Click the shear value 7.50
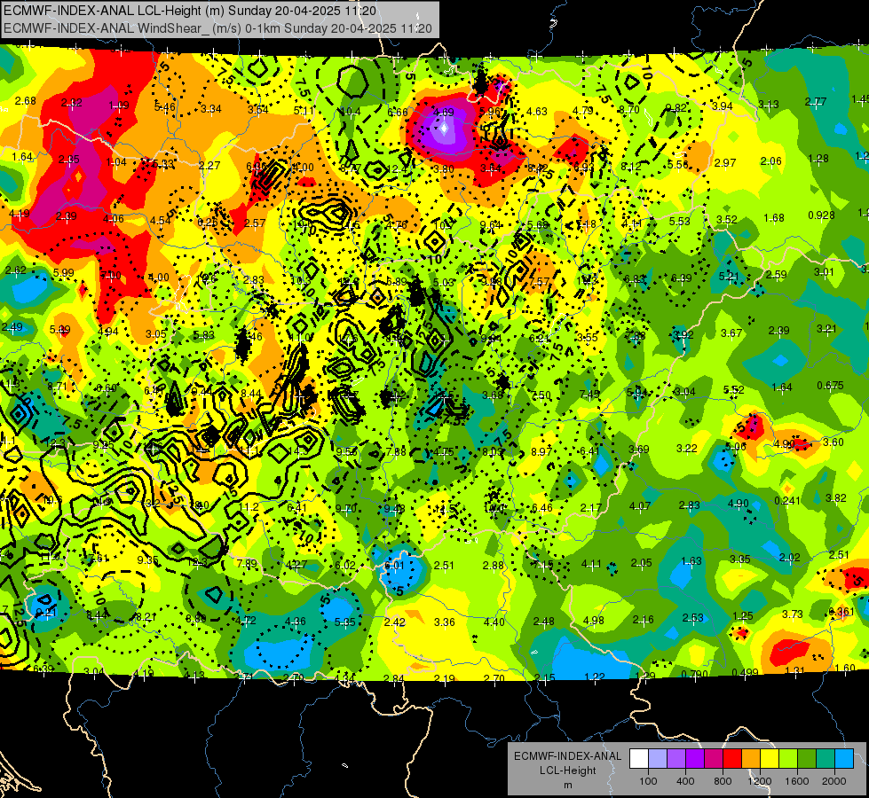Image resolution: width=869 pixels, height=798 pixels. 541,395
